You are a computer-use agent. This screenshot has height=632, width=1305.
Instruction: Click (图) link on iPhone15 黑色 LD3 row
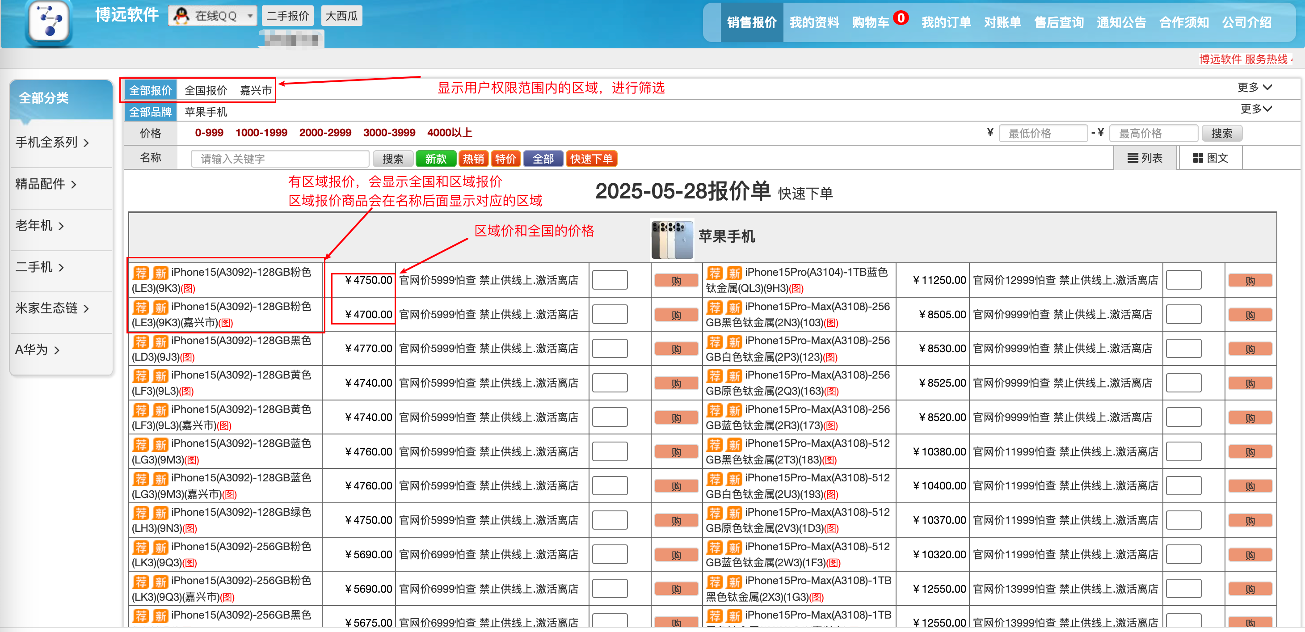click(188, 357)
